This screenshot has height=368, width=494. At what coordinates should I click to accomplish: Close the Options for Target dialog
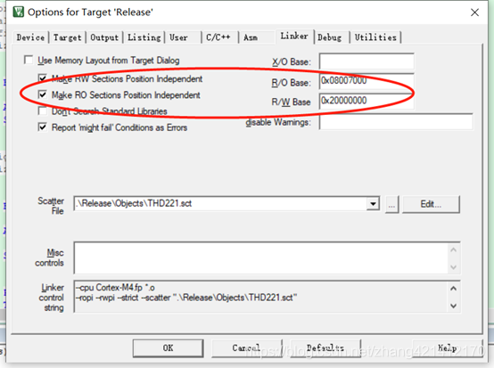coord(474,12)
